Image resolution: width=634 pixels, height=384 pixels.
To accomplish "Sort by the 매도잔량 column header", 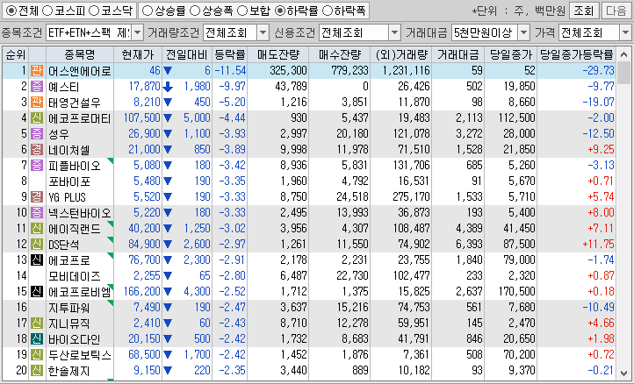I will coord(278,54).
